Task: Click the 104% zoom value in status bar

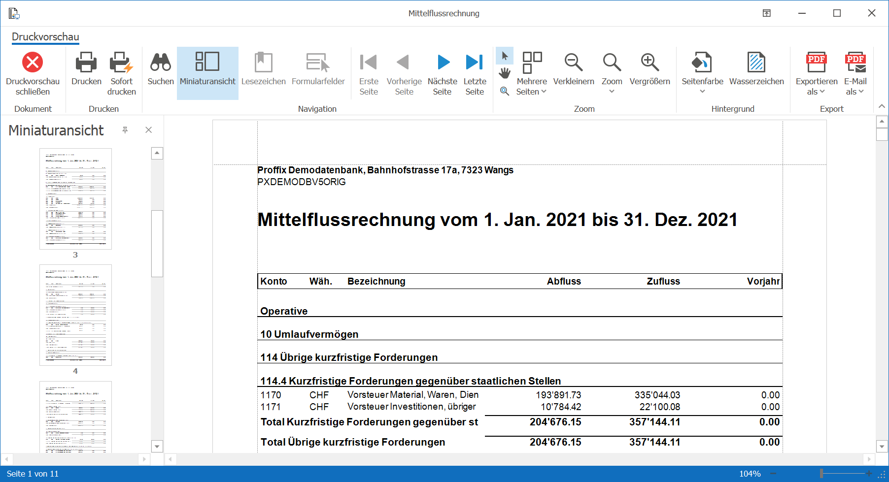Action: click(750, 474)
